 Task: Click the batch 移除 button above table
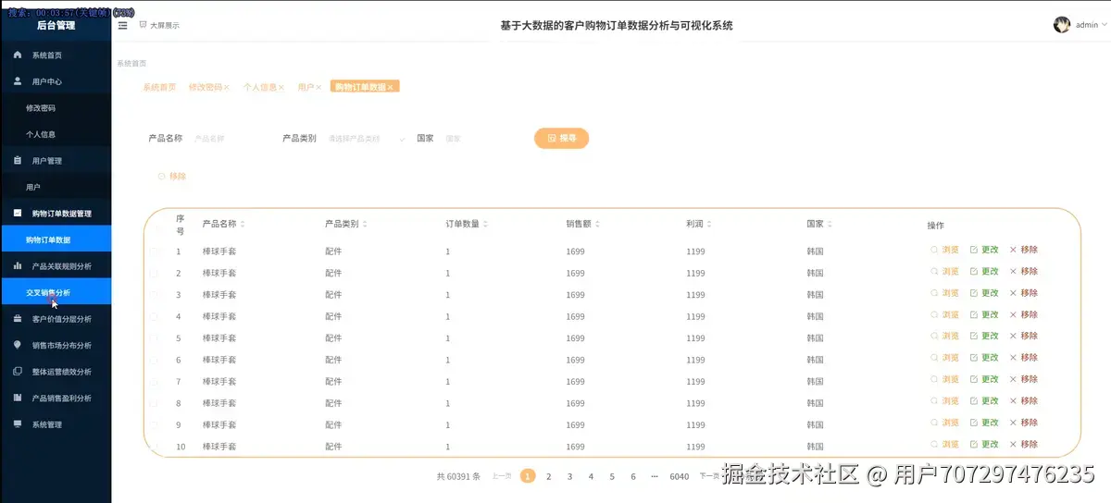pos(172,176)
